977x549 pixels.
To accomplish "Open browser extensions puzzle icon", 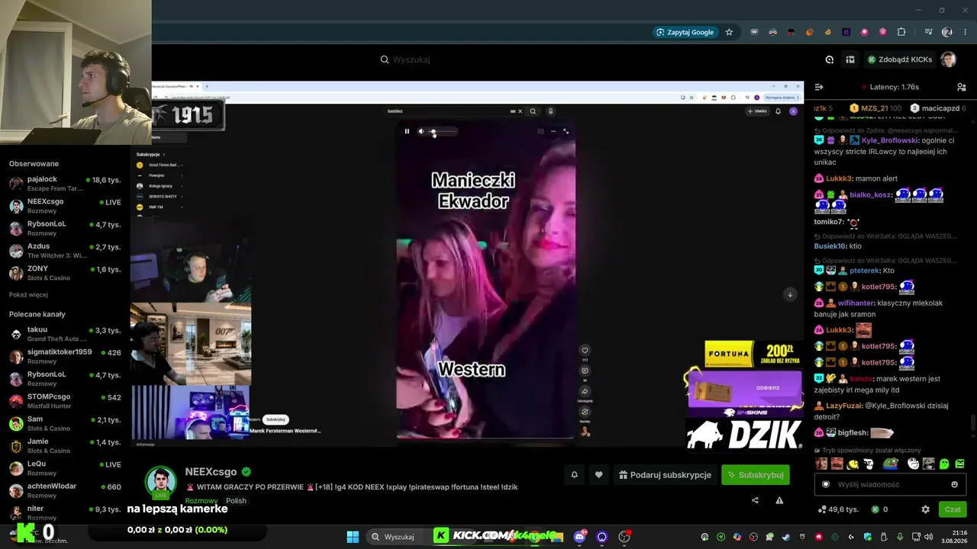I will click(x=901, y=32).
